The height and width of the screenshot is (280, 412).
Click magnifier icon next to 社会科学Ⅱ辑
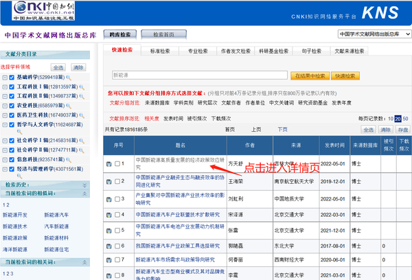82,150
